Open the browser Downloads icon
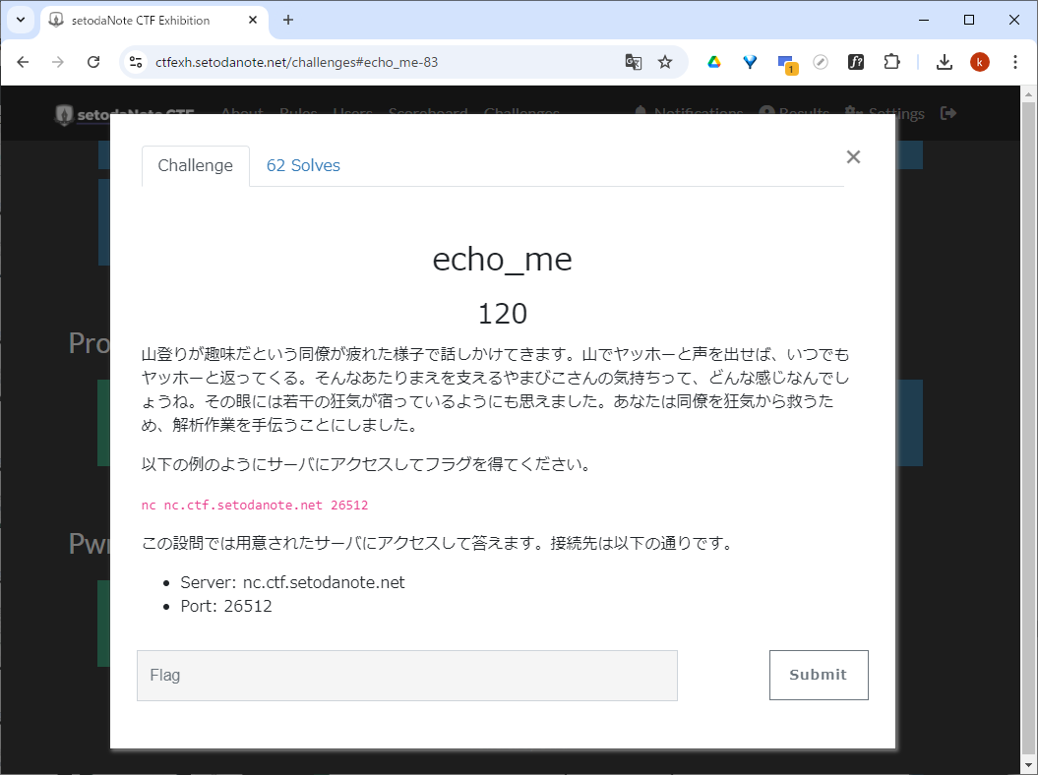The image size is (1038, 775). tap(945, 62)
